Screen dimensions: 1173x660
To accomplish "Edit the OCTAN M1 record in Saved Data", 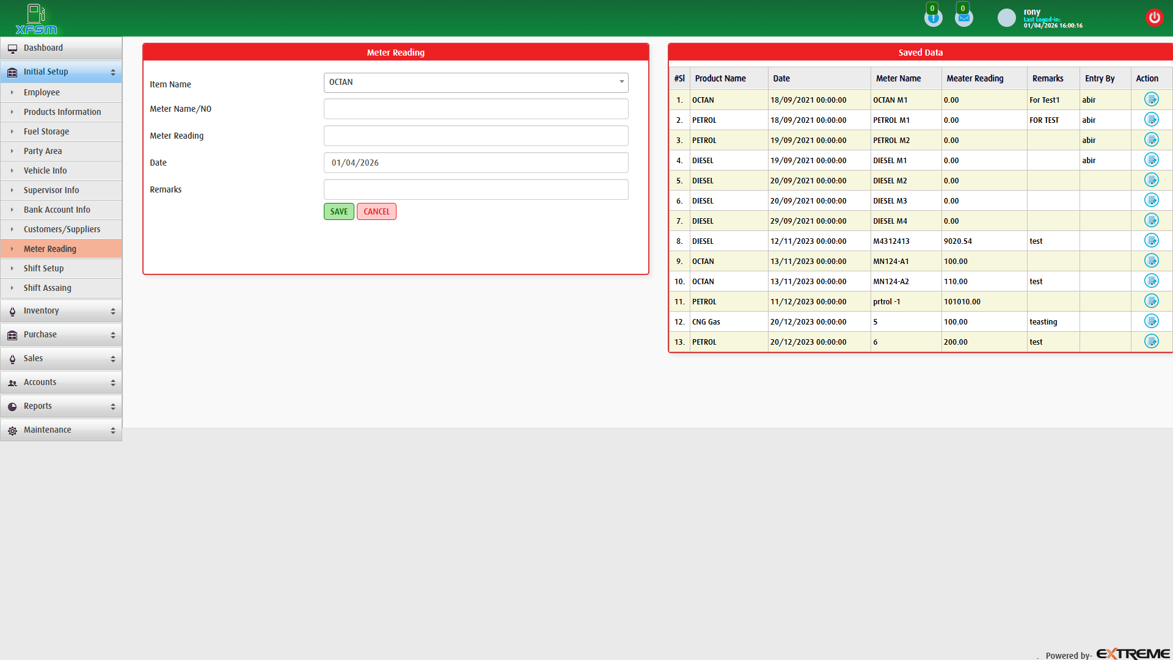I will tap(1152, 99).
